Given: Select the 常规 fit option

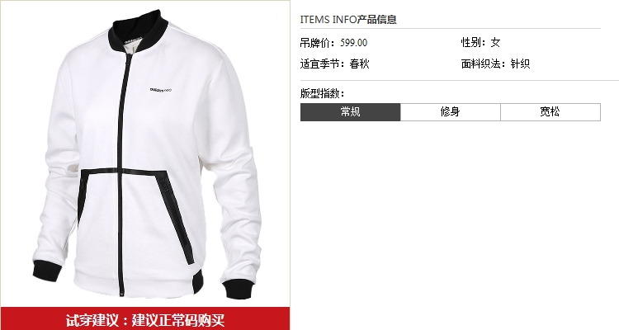Looking at the screenshot, I should coord(350,112).
